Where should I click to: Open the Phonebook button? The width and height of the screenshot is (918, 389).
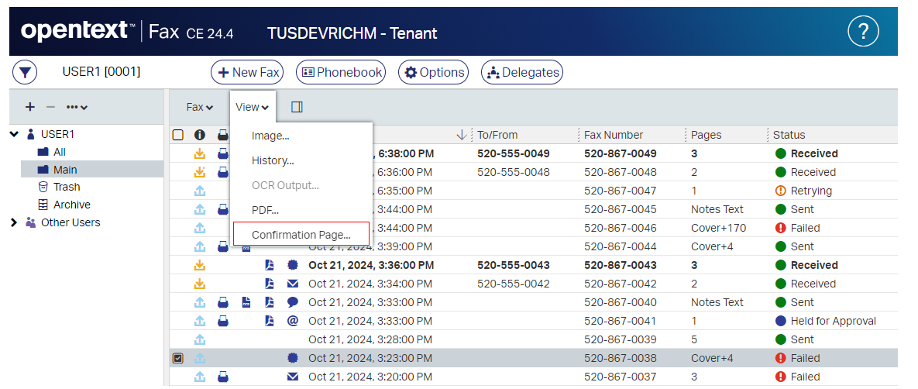[x=341, y=73]
